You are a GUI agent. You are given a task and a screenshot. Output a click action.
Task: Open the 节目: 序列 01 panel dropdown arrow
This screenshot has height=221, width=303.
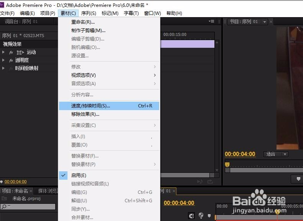click(x=264, y=22)
